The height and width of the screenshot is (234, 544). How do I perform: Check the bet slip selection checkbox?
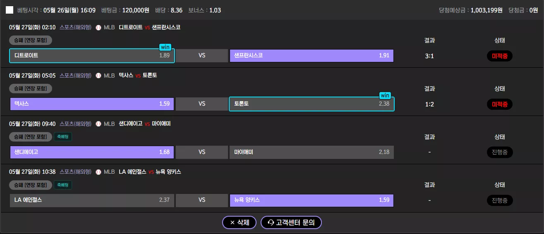[10, 10]
